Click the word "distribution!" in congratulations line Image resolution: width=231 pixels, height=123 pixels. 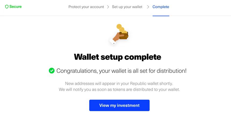171,71
